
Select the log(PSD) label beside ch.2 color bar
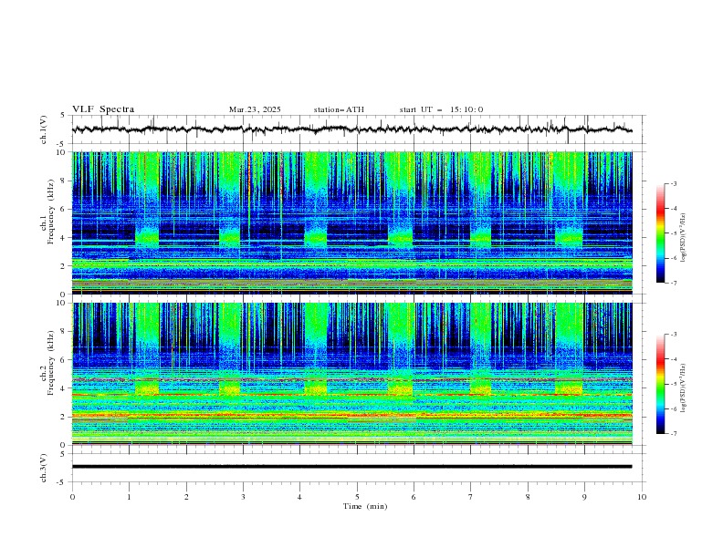tap(684, 388)
